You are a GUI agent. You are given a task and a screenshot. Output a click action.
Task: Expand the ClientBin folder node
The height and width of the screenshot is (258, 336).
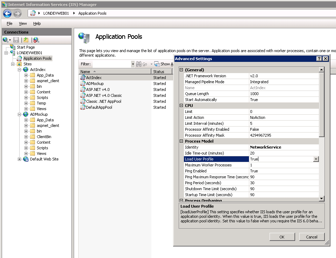26,137
